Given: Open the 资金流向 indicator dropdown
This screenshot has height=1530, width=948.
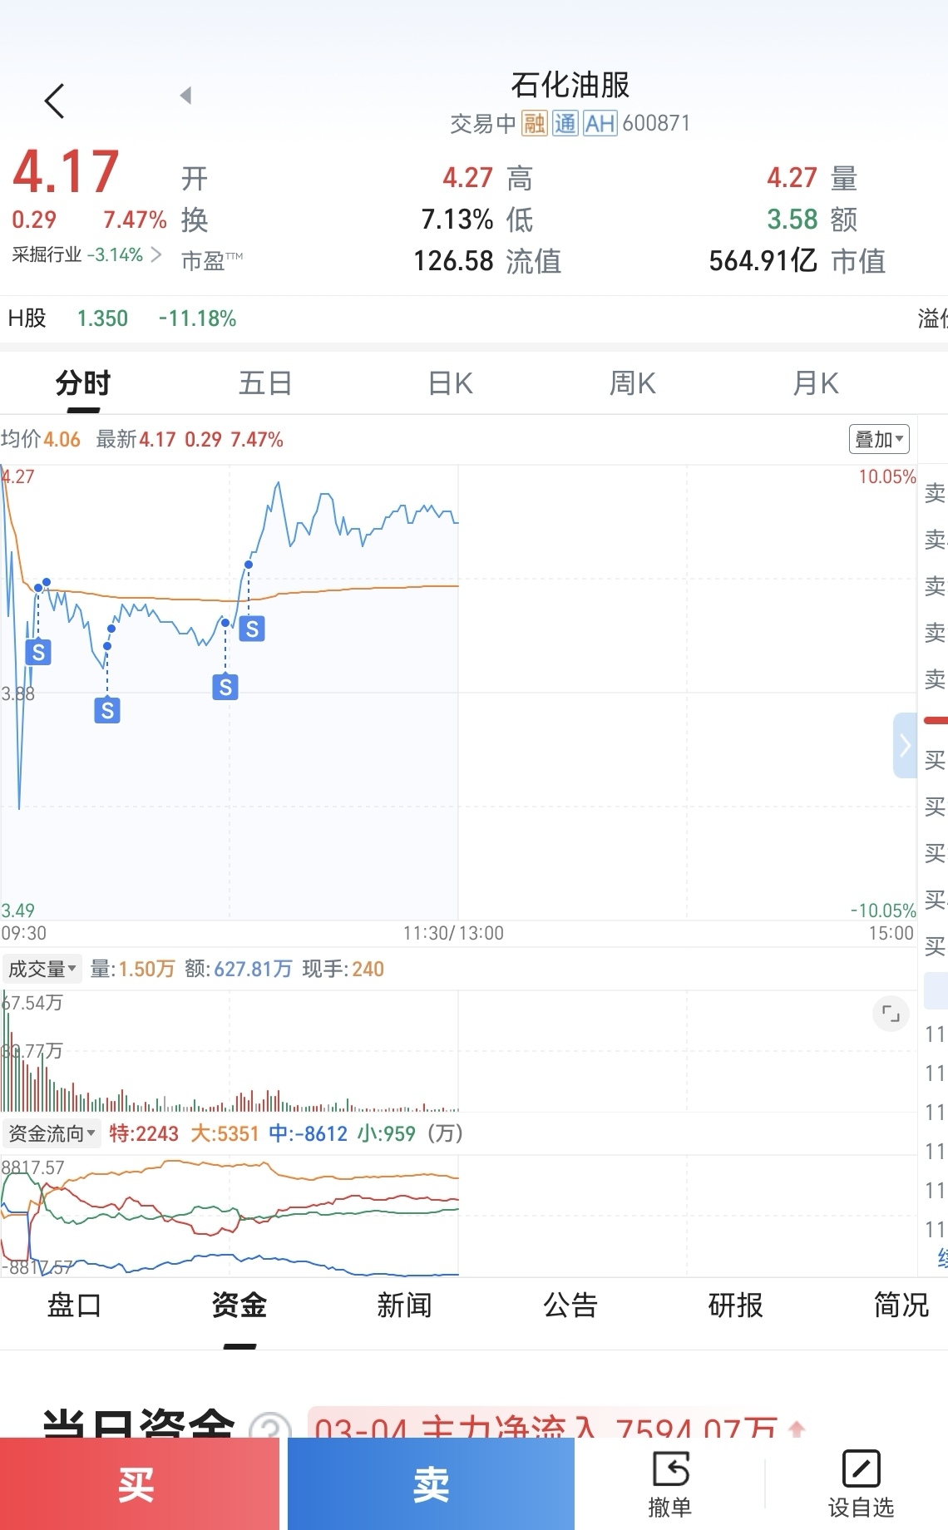Looking at the screenshot, I should pyautogui.click(x=52, y=1133).
